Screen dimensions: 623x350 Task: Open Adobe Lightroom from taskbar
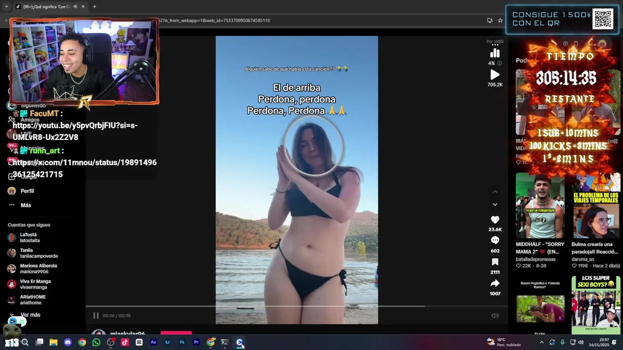pyautogui.click(x=167, y=342)
